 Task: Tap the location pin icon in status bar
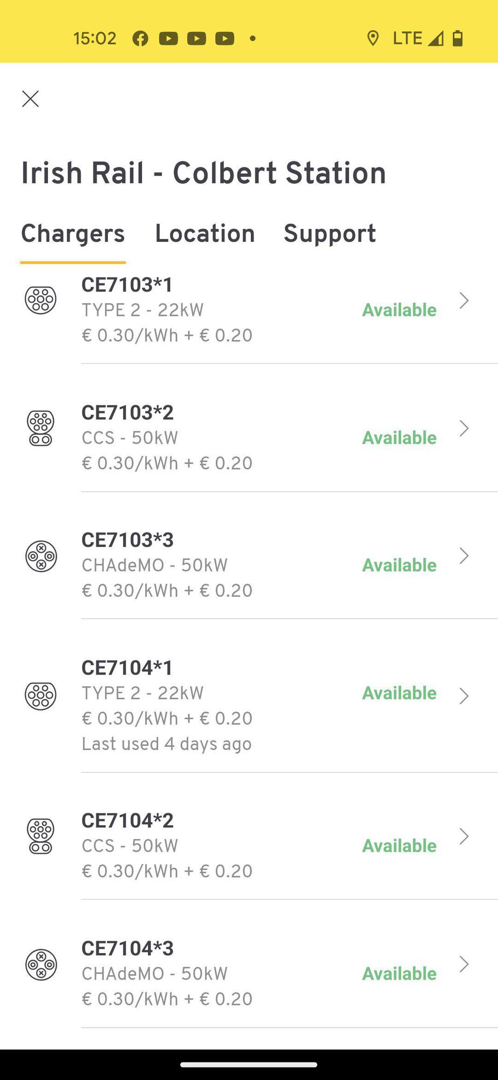pos(372,38)
